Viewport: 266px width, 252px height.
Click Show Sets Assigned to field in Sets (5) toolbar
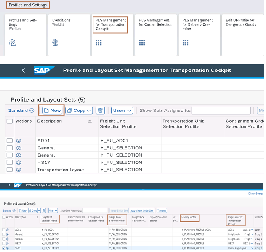[x=221, y=110]
